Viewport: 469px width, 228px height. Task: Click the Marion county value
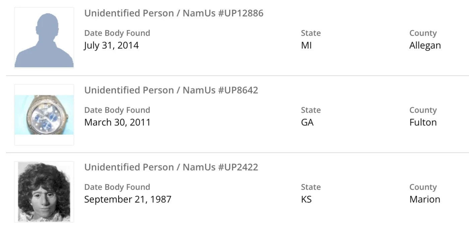[x=424, y=199]
